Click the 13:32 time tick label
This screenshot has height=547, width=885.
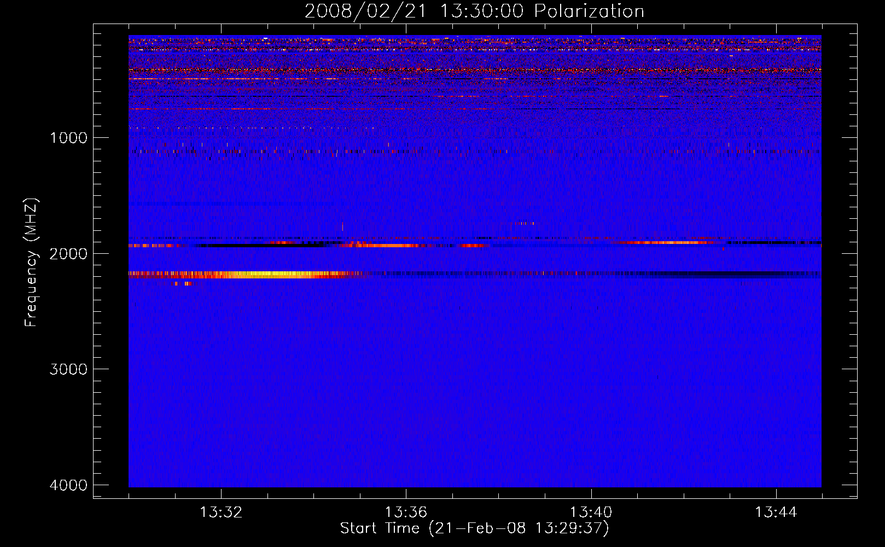pos(221,513)
